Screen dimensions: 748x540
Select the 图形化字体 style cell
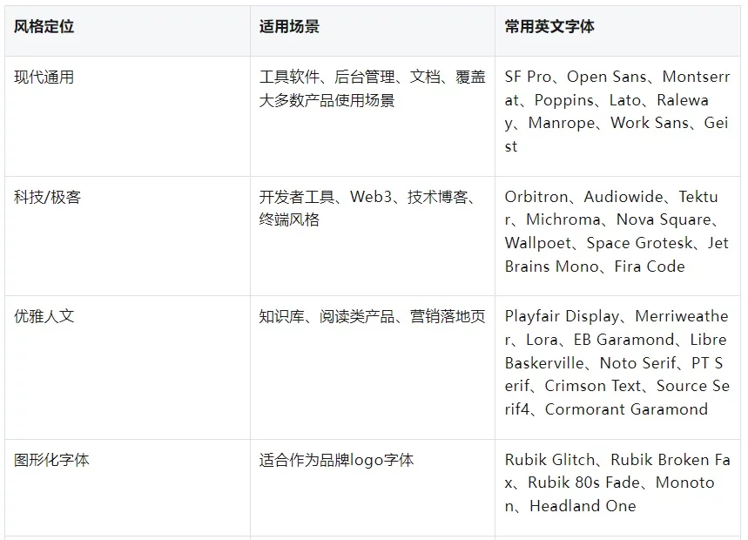click(52, 460)
